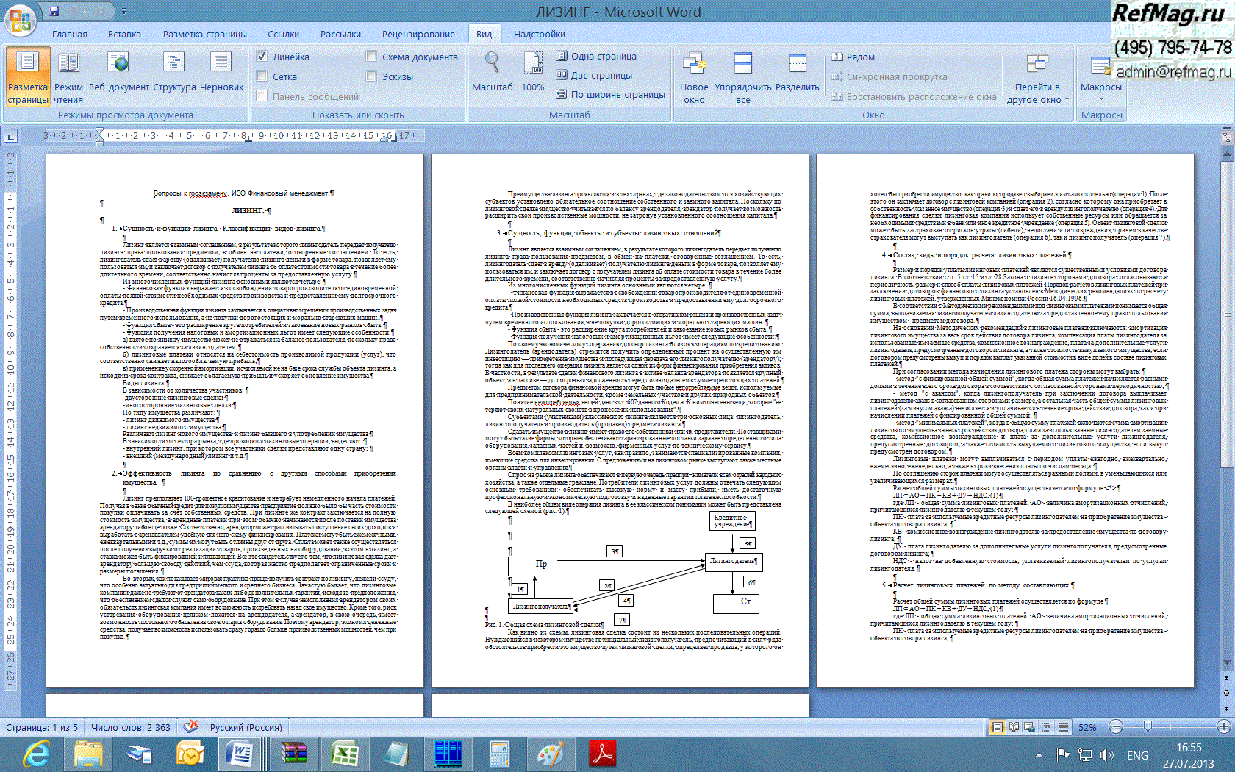This screenshot has width=1235, height=772.
Task: Switch to Режим чтения view
Action: (x=68, y=77)
